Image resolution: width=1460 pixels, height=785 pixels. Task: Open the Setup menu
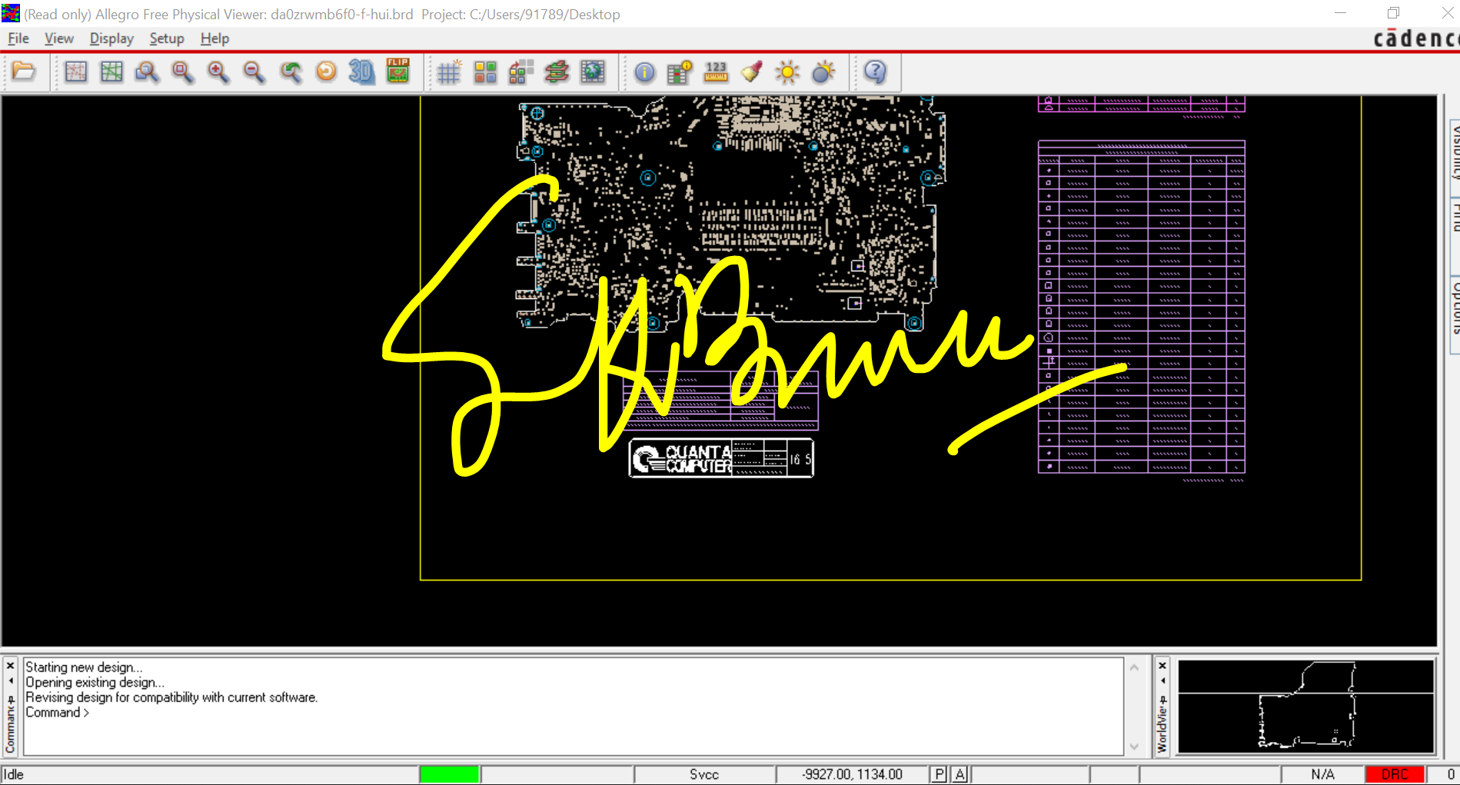coord(167,38)
